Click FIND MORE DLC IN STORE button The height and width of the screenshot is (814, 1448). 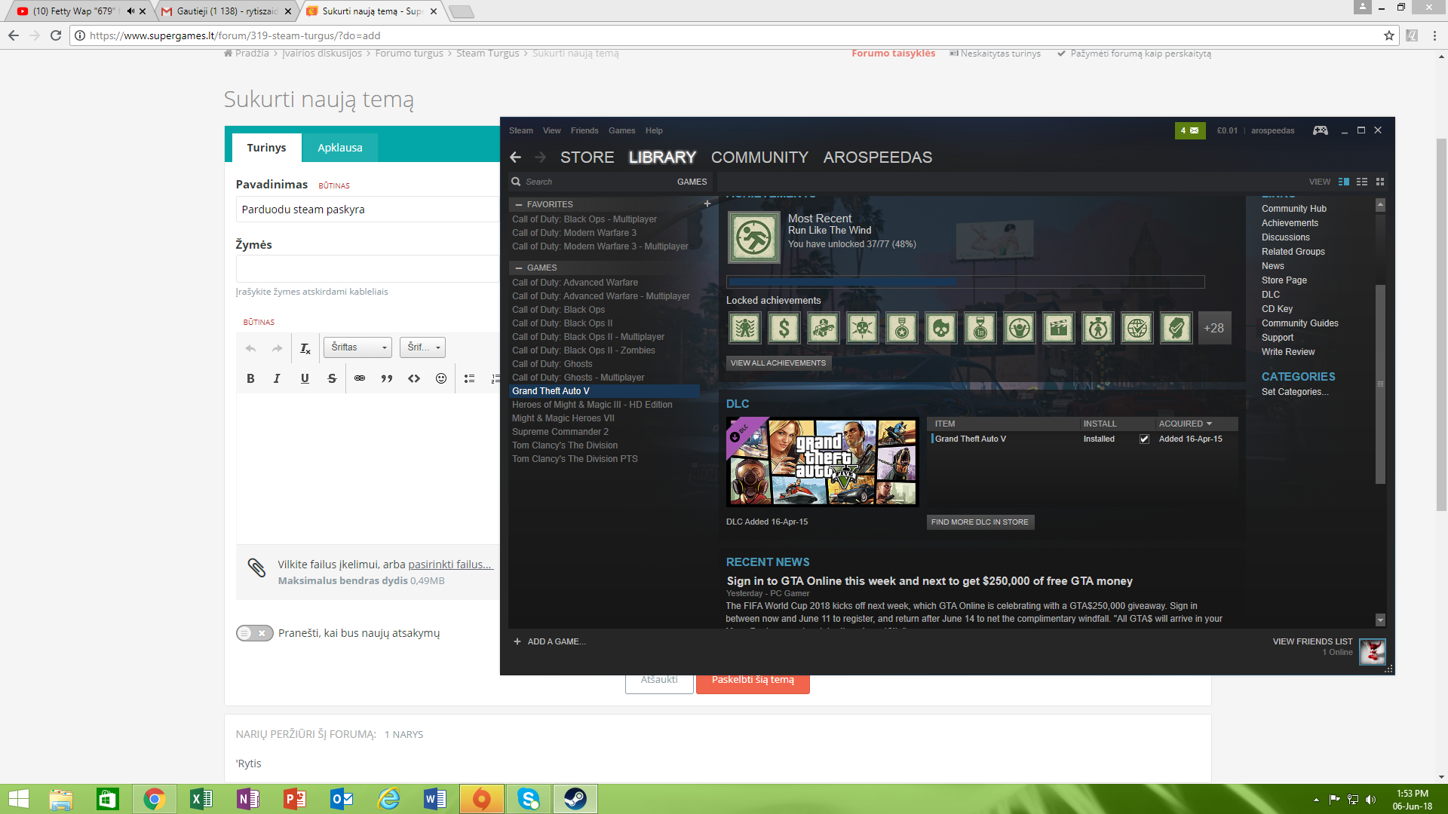(x=980, y=522)
